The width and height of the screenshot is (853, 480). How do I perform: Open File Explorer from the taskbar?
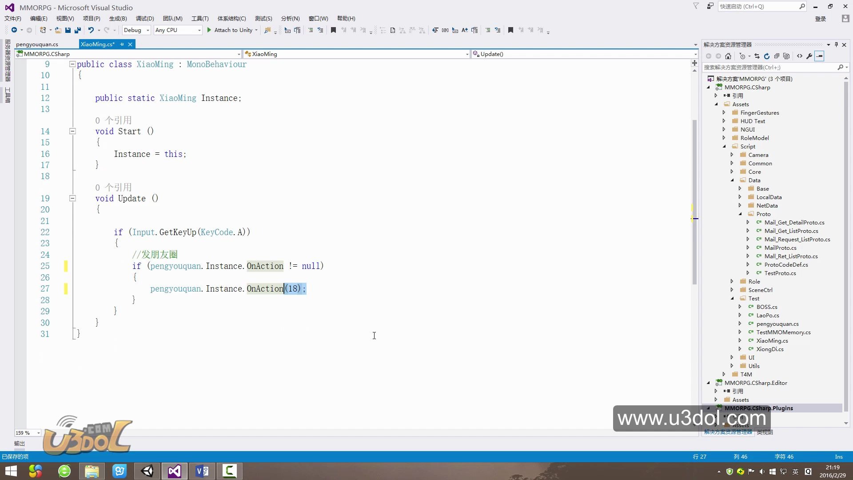(x=92, y=471)
